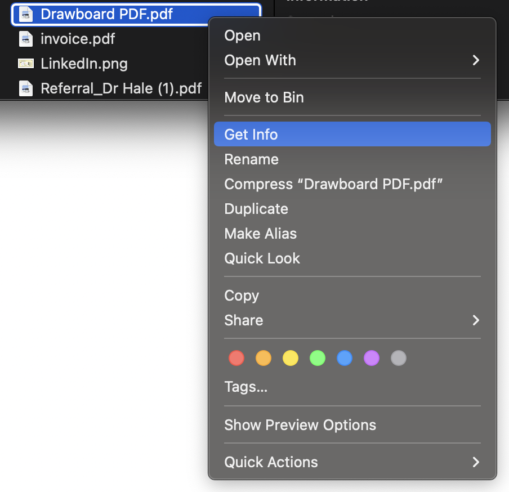
Task: Choose Make Alias
Action: point(260,234)
